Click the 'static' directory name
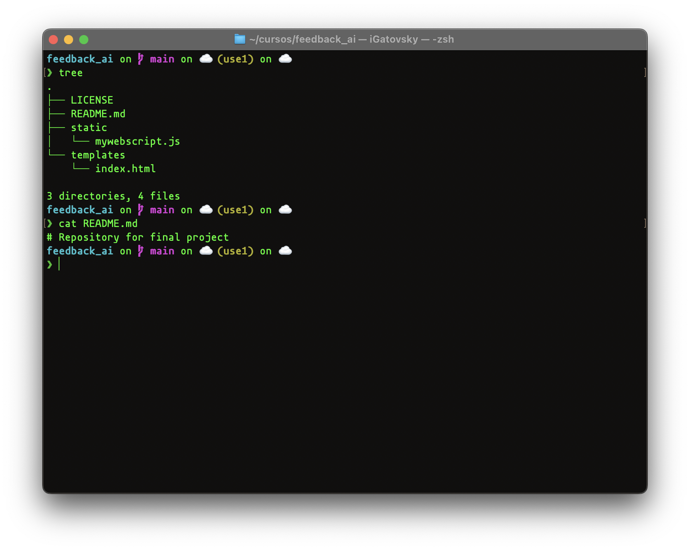690x550 pixels. tap(89, 128)
